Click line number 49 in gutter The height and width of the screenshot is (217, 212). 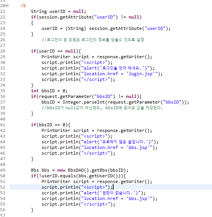pos(3,170)
